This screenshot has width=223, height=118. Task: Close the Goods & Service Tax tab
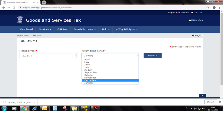38,3
